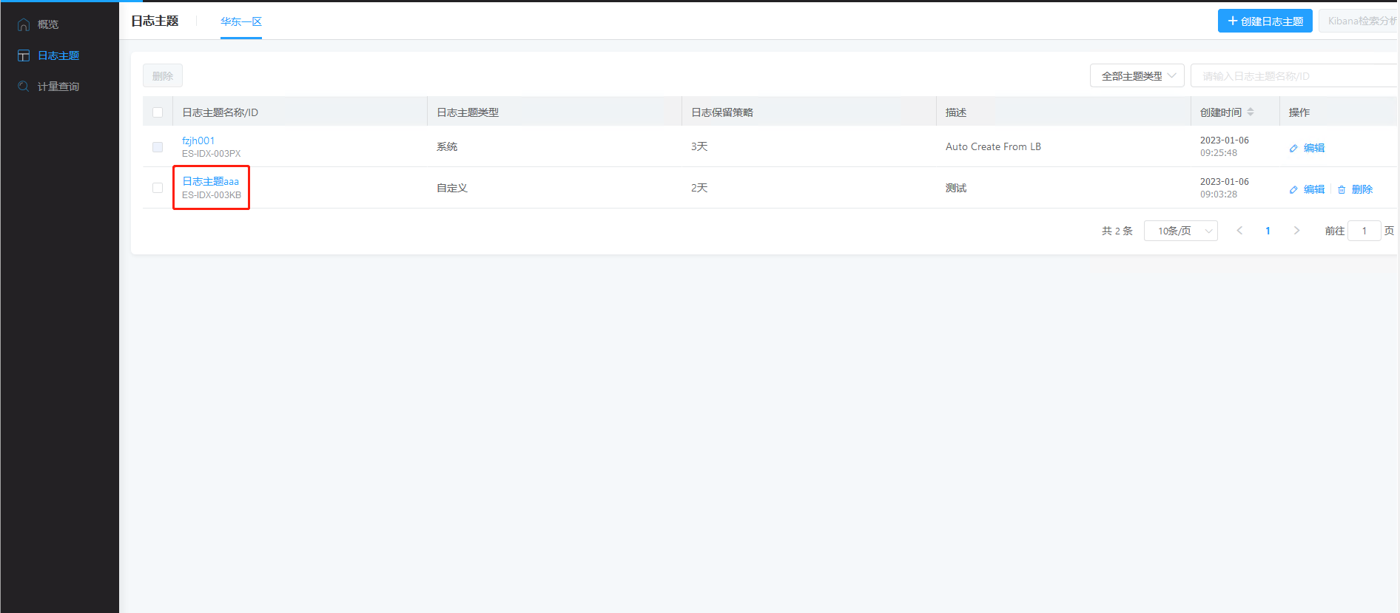Click the 前往 page number input
The image size is (1400, 613).
pyautogui.click(x=1364, y=231)
